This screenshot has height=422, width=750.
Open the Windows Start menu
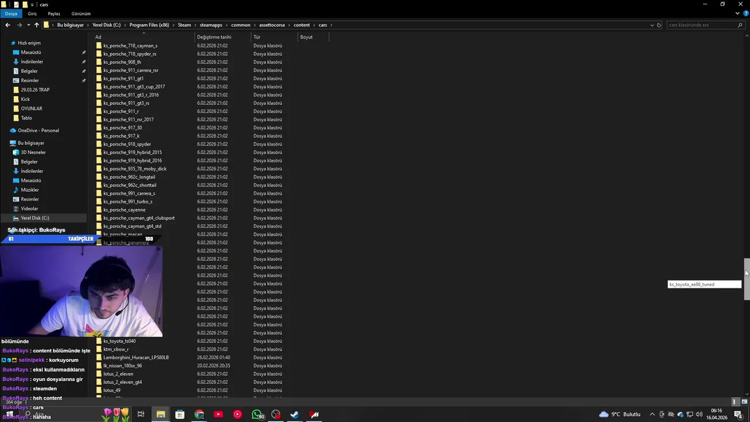(x=9, y=414)
